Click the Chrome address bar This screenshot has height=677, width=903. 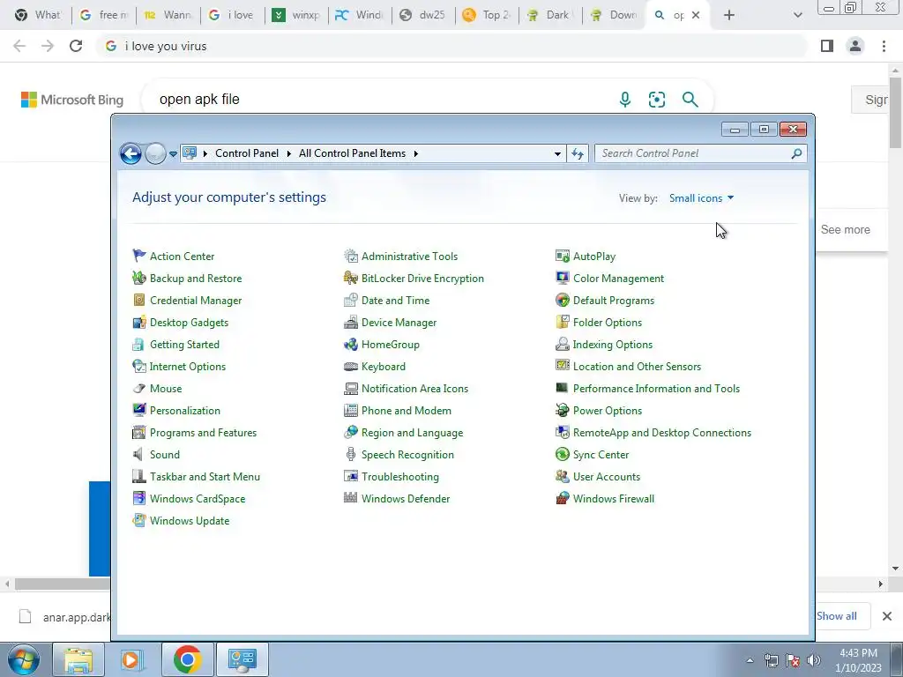point(454,46)
